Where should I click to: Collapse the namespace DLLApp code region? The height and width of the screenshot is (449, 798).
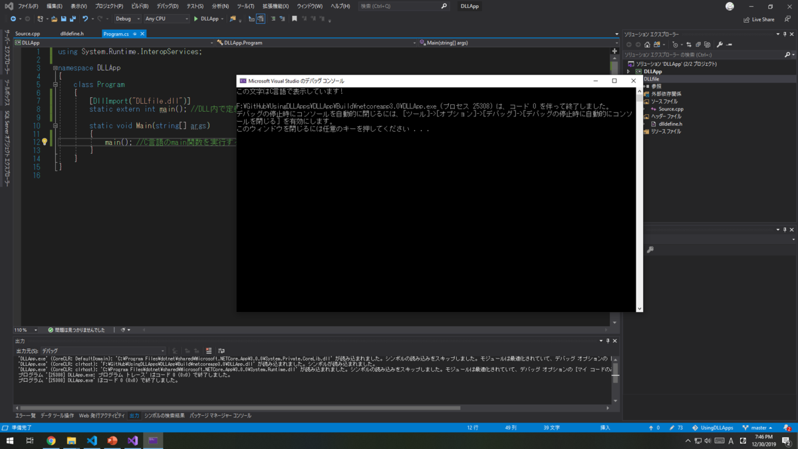point(56,68)
